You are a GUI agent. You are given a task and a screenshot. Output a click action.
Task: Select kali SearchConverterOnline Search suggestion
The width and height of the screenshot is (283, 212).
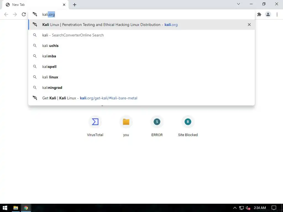click(x=141, y=35)
